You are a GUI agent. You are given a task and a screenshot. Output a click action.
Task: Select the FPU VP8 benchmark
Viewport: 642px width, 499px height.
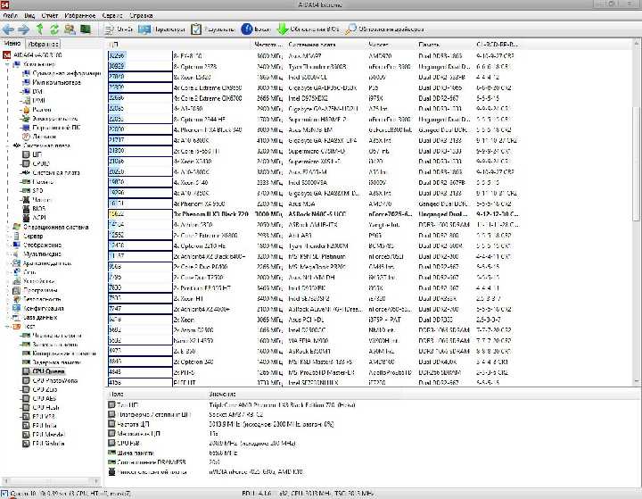tap(39, 417)
